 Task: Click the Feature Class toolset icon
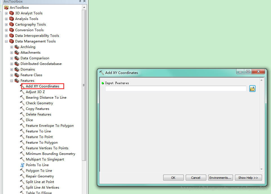click(17, 75)
